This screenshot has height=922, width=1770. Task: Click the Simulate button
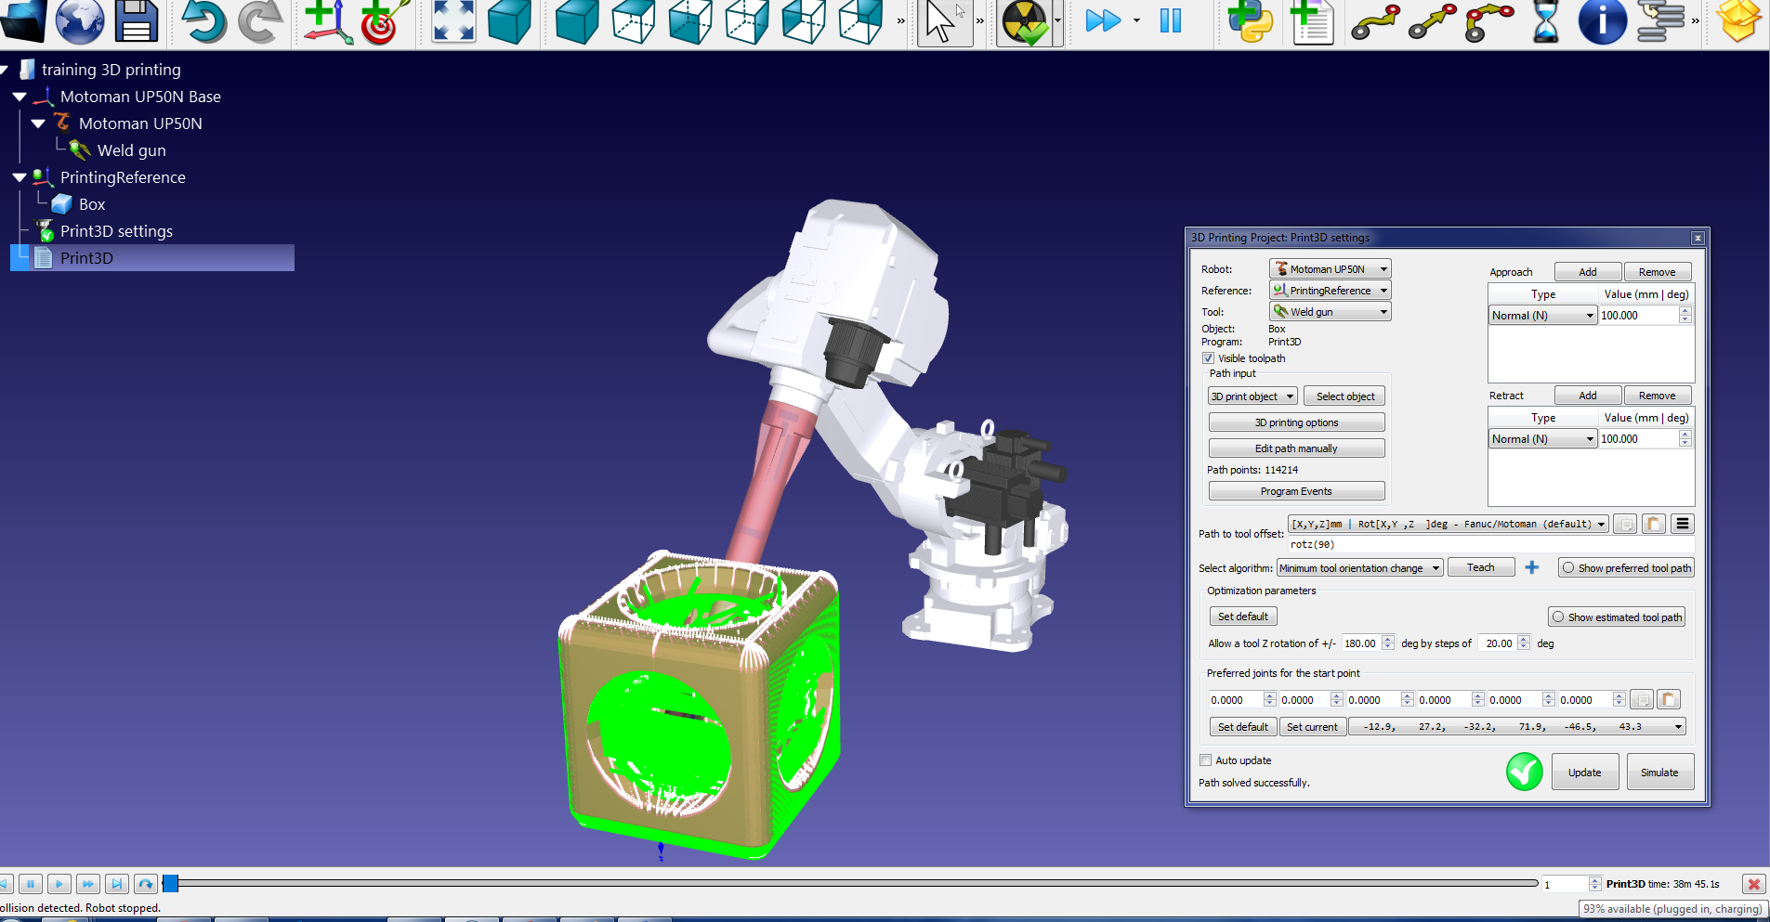1659,773
